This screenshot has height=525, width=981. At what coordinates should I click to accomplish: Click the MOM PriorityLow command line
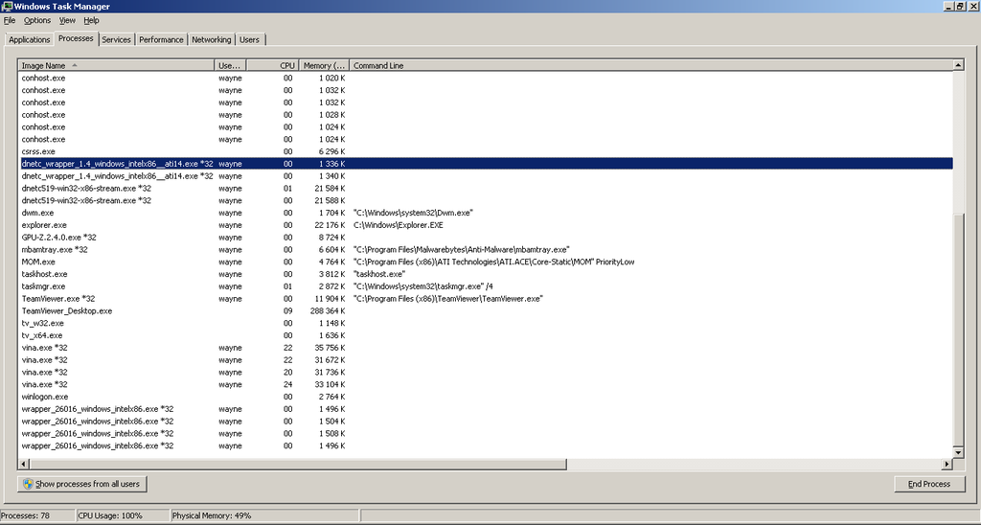click(493, 262)
